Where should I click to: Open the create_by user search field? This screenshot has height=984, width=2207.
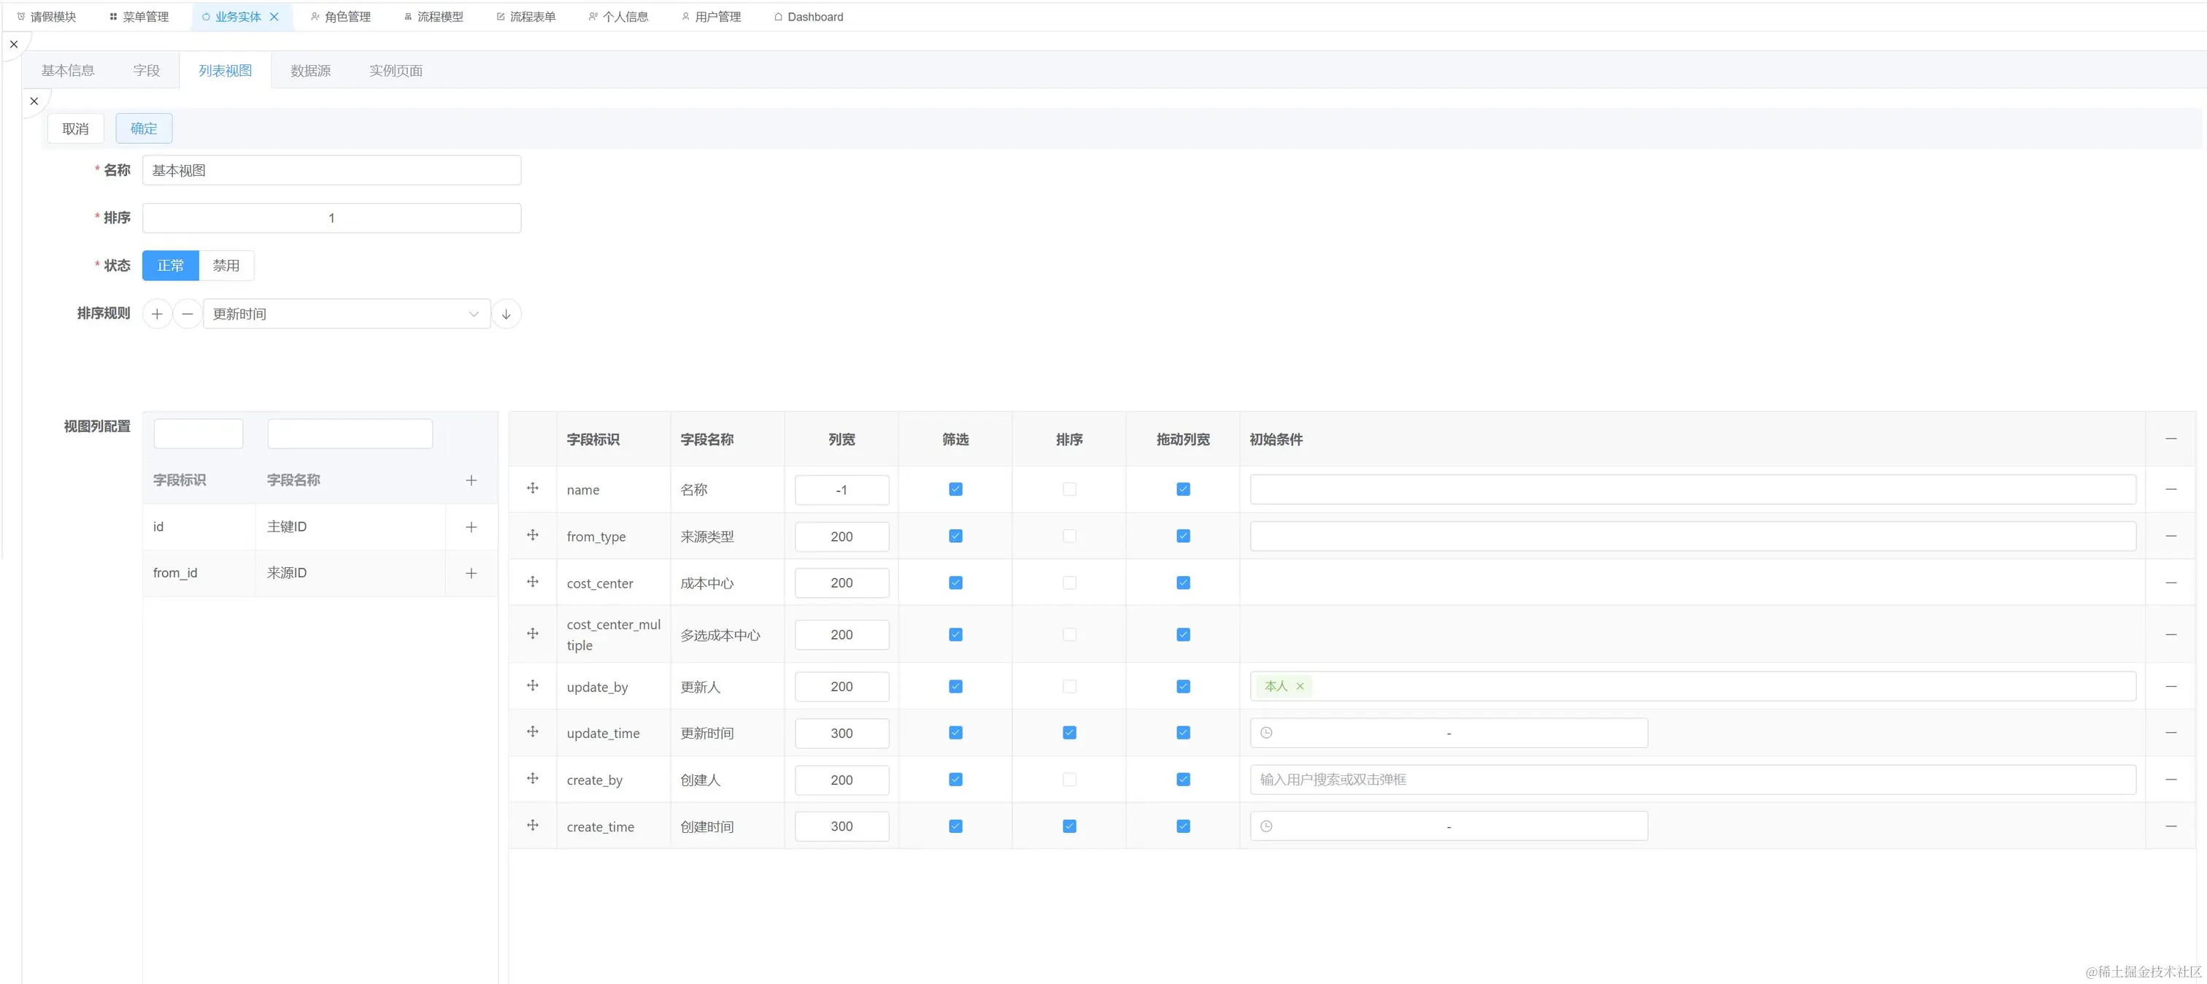click(x=1691, y=780)
